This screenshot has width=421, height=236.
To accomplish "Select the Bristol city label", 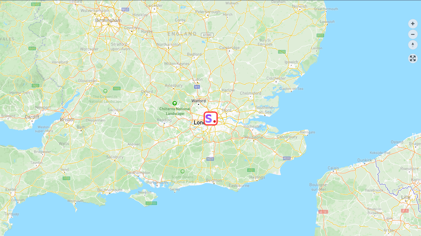I will pos(67,120).
